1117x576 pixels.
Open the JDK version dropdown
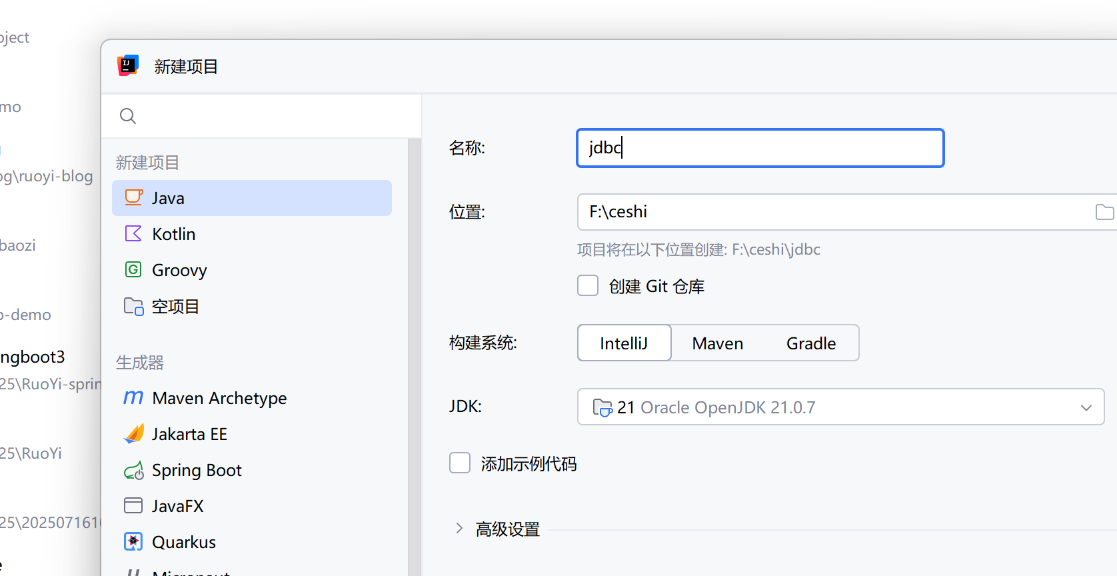click(x=840, y=407)
